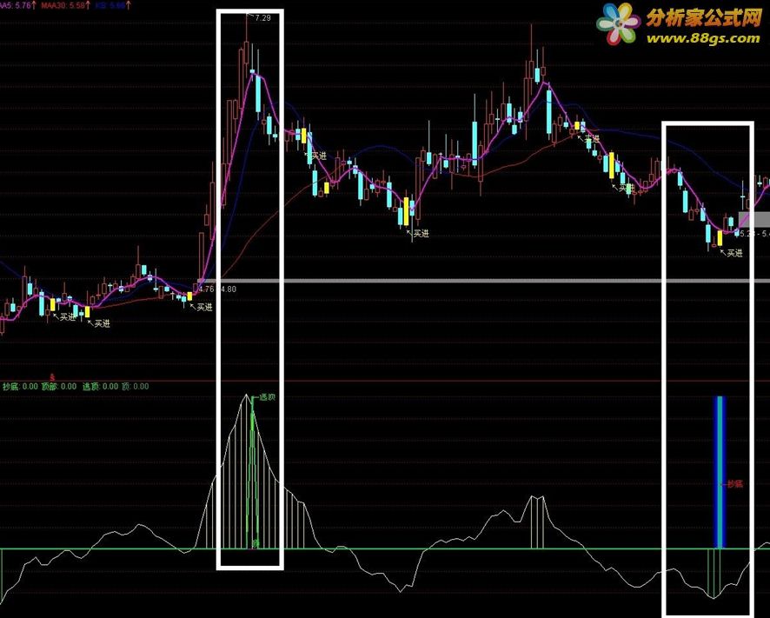Select the green 逃顶 marker on the indicator peak
Image resolution: width=770 pixels, height=618 pixels.
(x=267, y=397)
